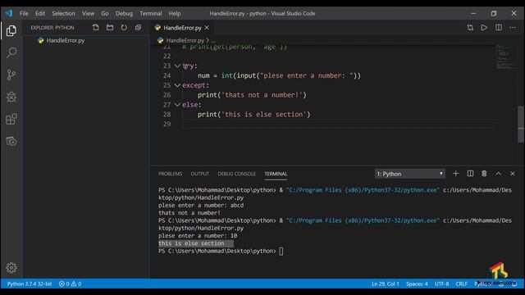Open the Go menu
The width and height of the screenshot is (525, 295).
coord(105,13)
